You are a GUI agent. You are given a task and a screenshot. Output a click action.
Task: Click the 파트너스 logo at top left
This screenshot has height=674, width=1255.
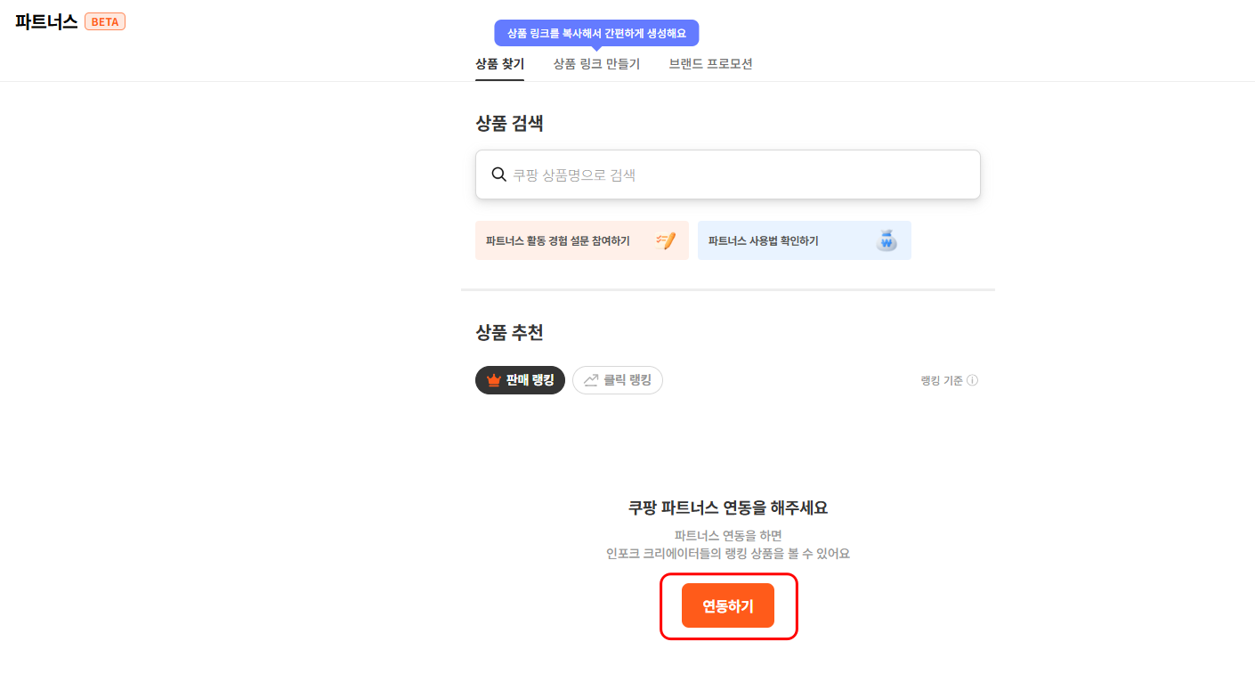pyautogui.click(x=46, y=21)
